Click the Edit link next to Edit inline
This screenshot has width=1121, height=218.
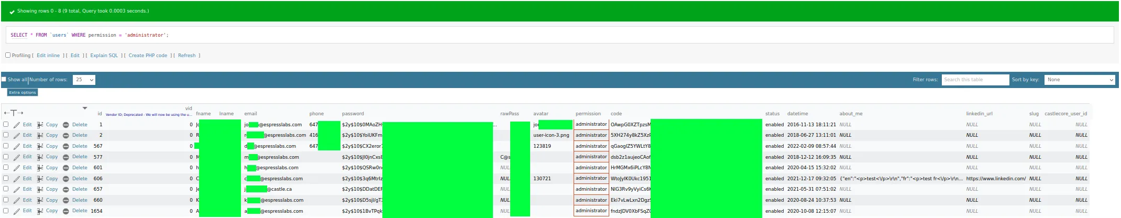pyautogui.click(x=75, y=56)
